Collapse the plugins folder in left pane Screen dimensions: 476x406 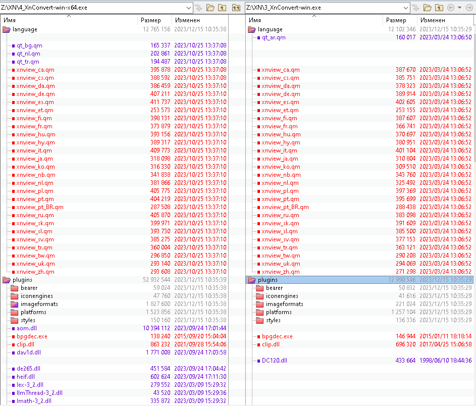tap(7, 280)
